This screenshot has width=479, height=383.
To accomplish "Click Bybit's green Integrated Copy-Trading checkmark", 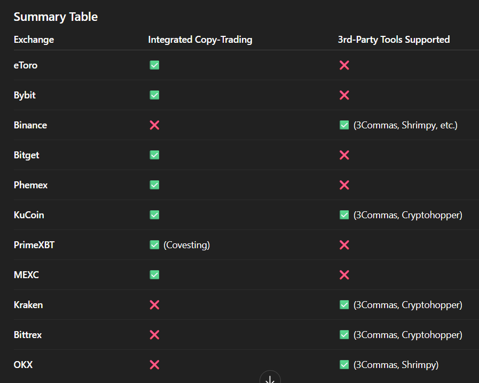I will pos(154,95).
